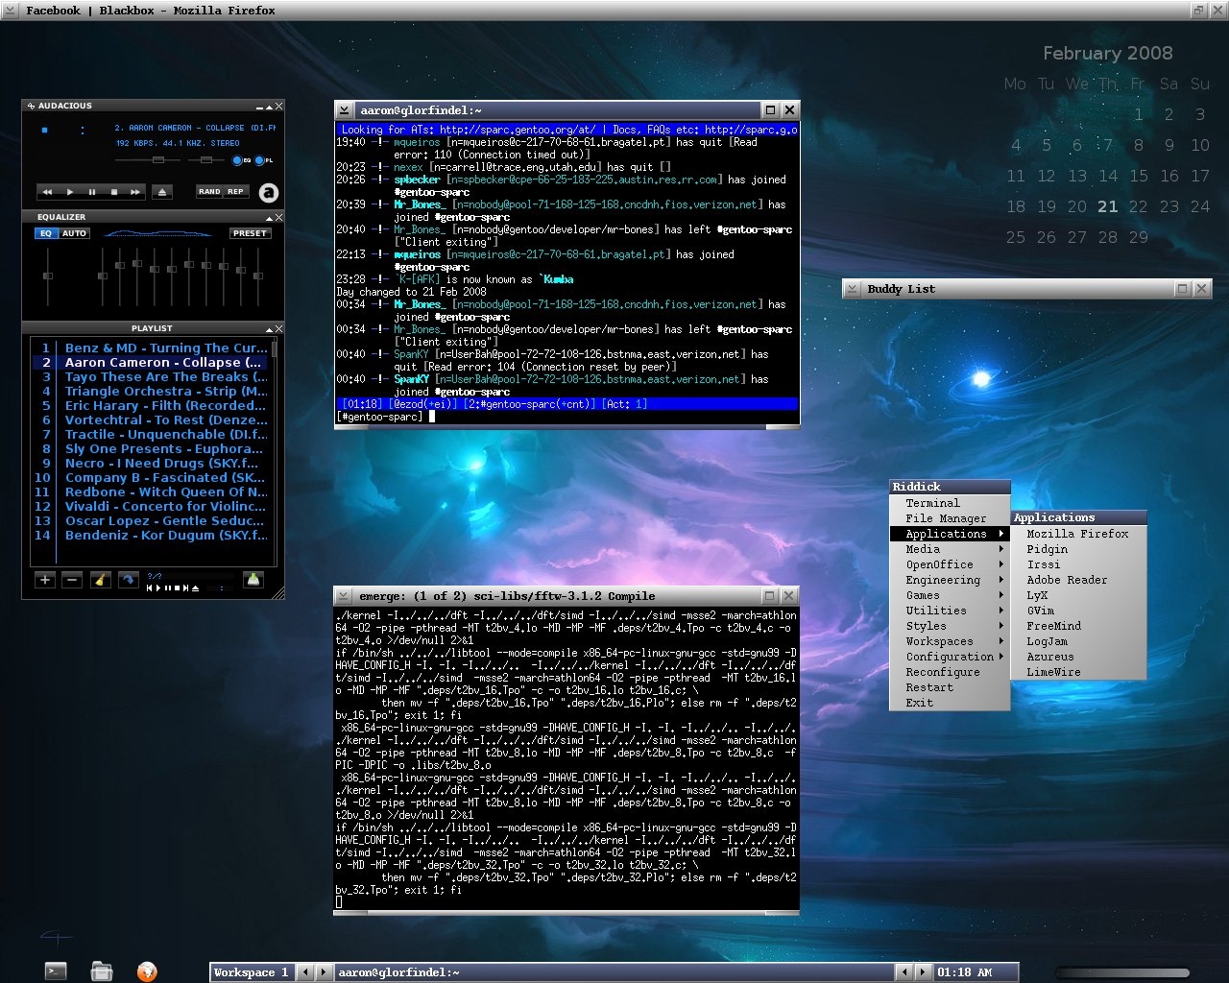
Task: Expand the Configuration submenu
Action: coord(950,657)
